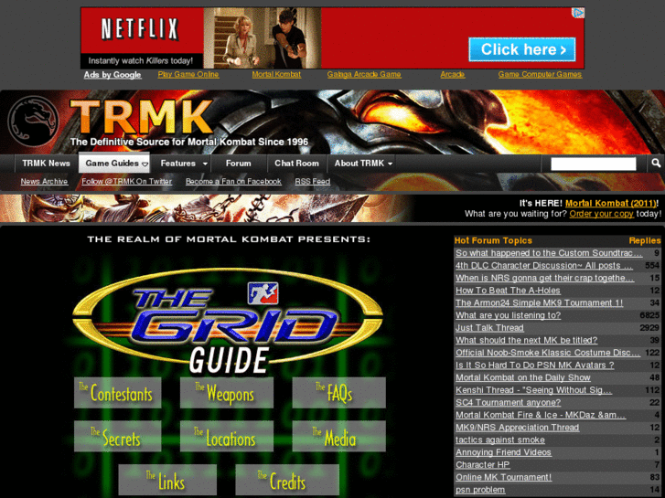Open The Links guide button
The image size is (665, 498).
pos(167,480)
